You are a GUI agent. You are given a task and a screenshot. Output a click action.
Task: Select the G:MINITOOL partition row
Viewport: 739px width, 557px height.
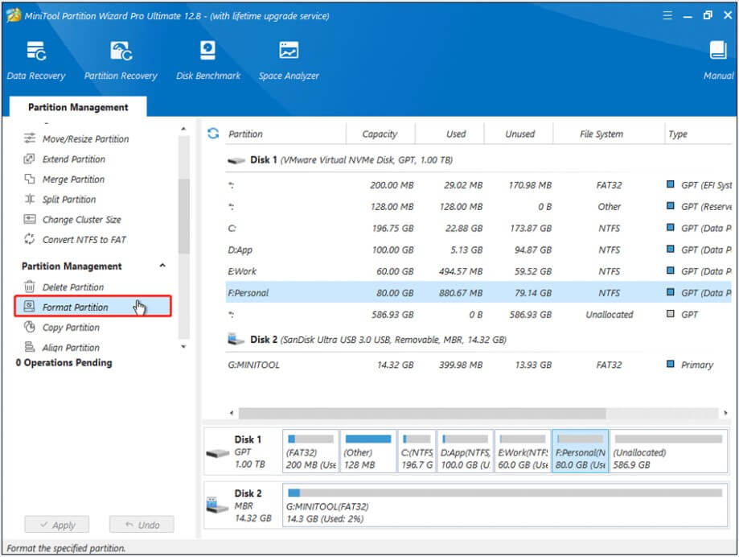[x=478, y=365]
